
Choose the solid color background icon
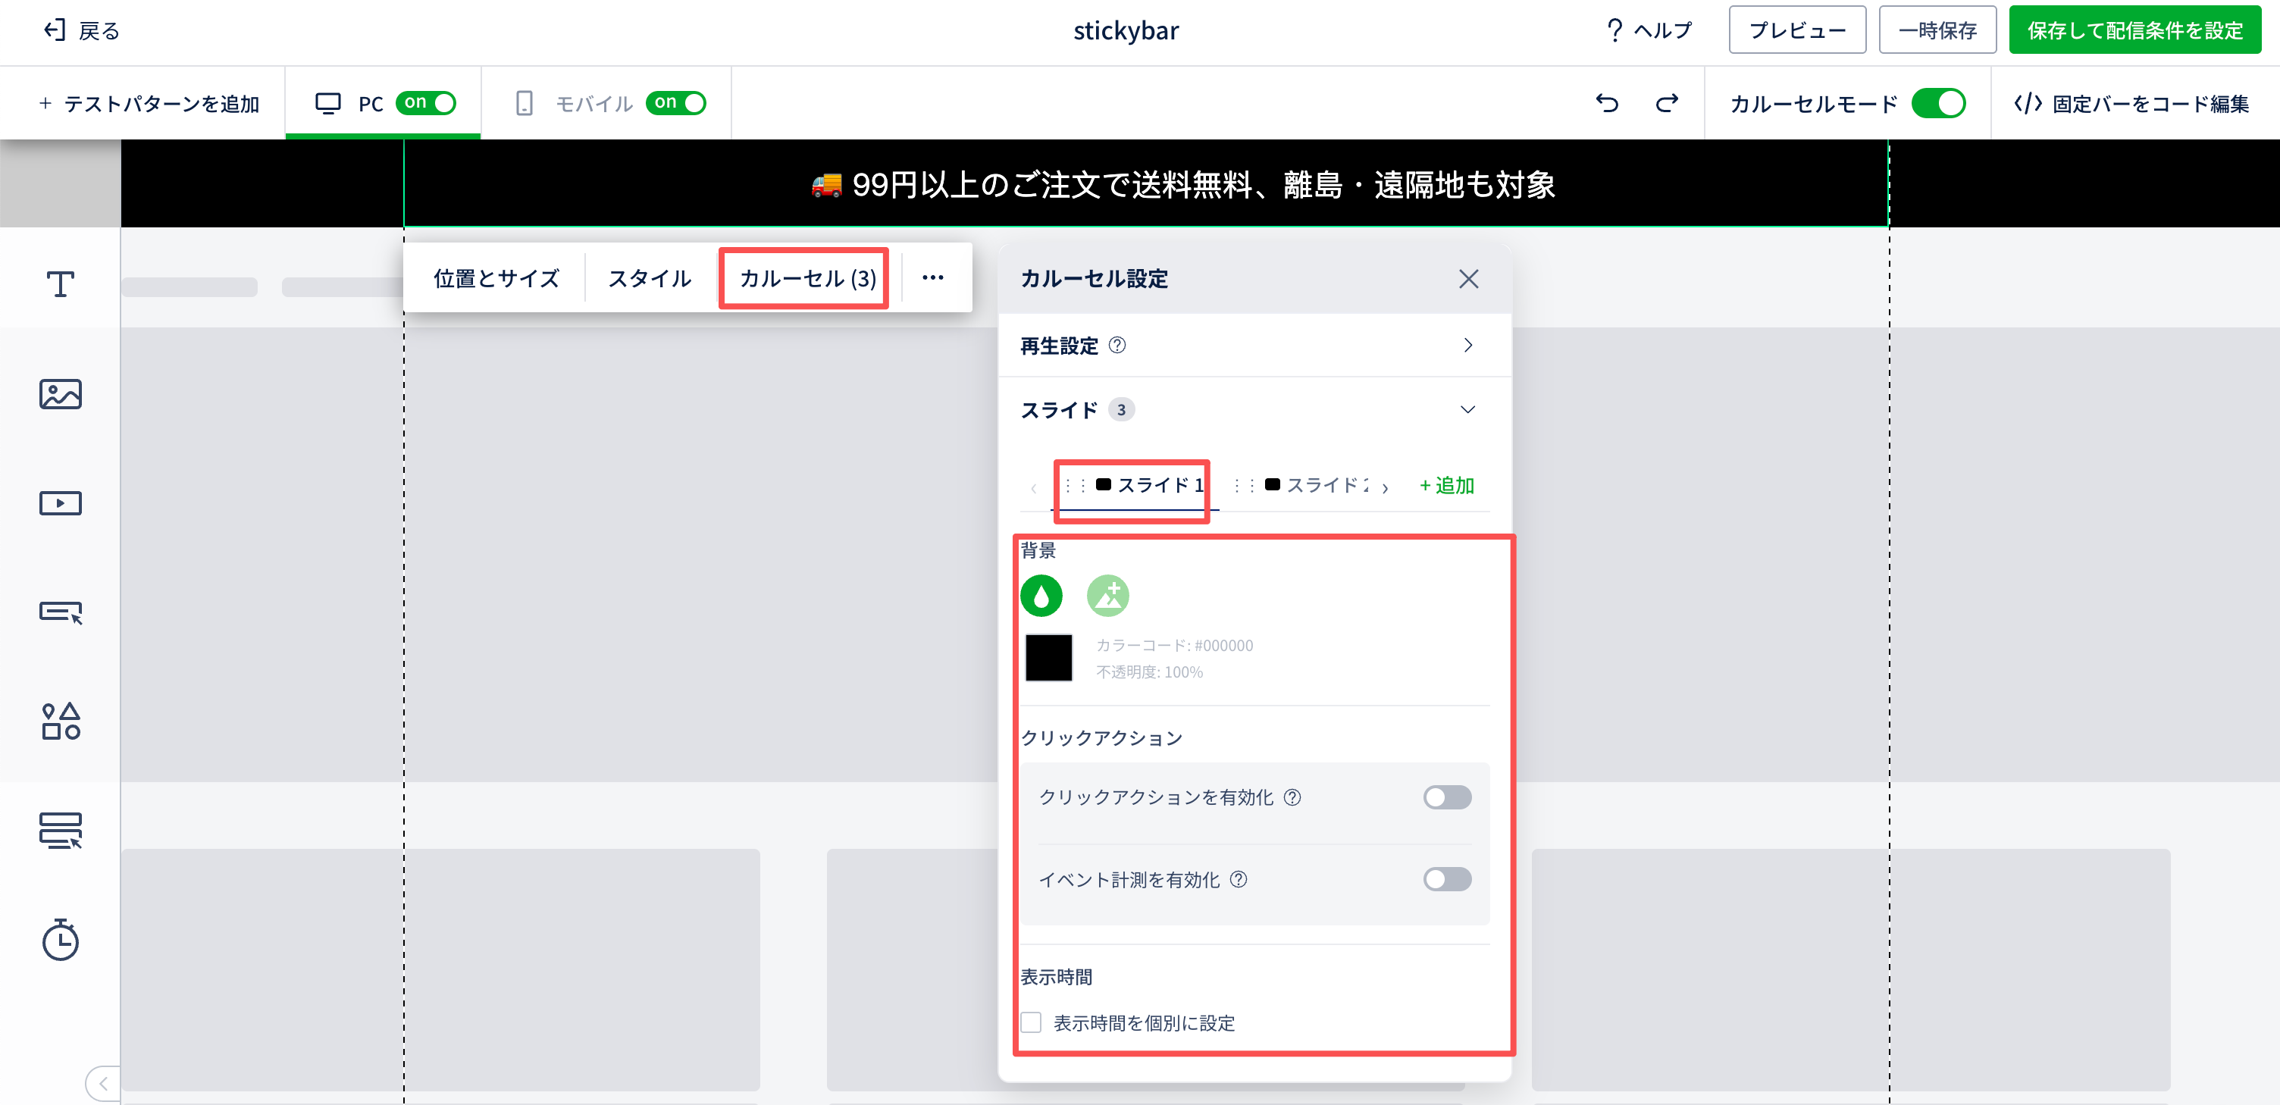point(1041,596)
